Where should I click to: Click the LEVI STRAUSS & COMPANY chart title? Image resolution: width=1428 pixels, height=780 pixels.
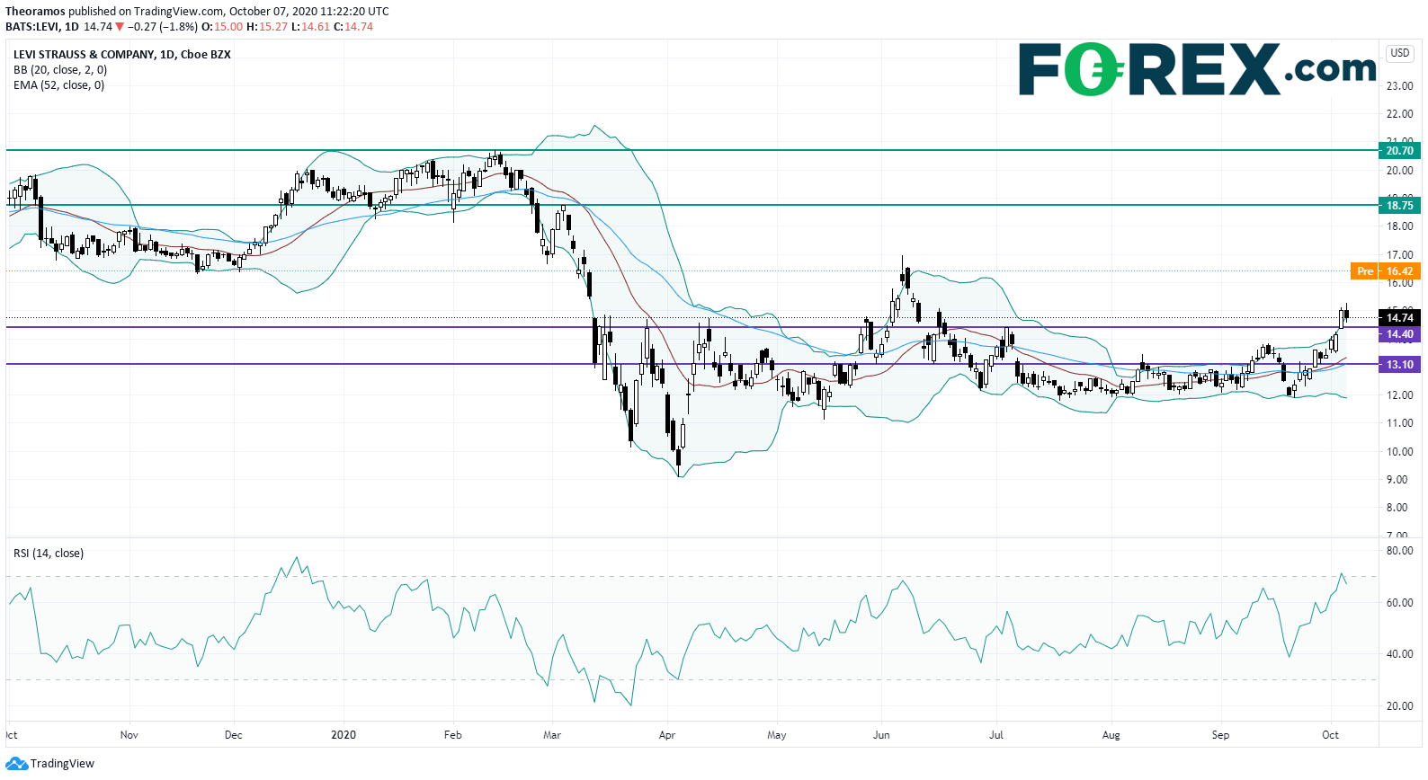click(x=122, y=54)
